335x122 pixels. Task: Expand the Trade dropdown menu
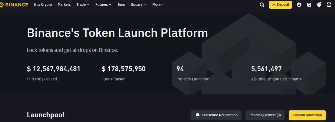[83, 5]
